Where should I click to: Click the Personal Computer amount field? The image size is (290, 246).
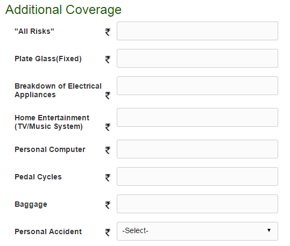(197, 149)
